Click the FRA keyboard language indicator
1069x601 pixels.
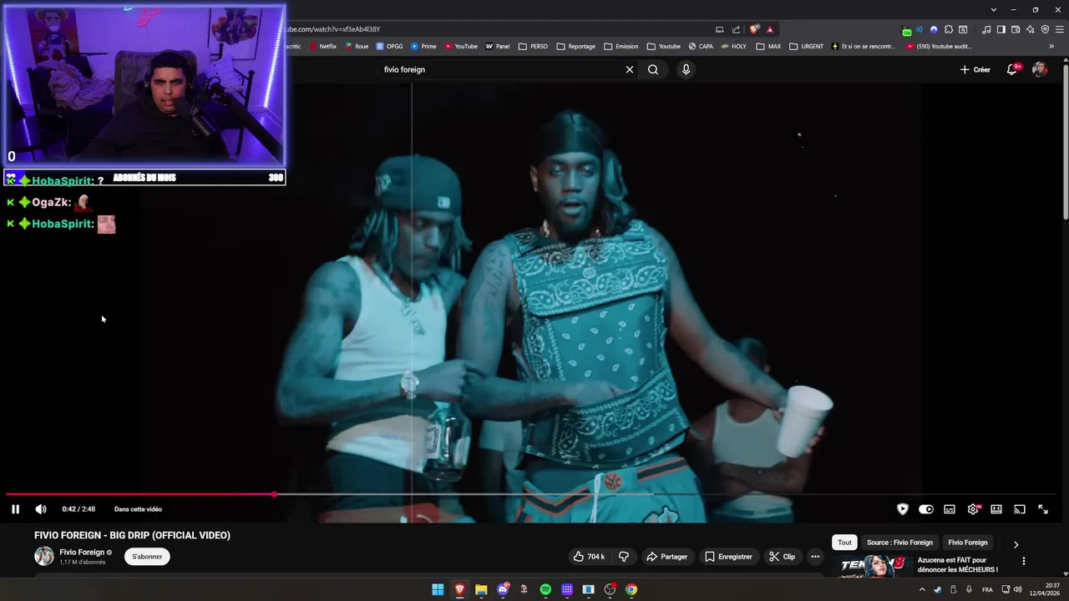(x=987, y=589)
